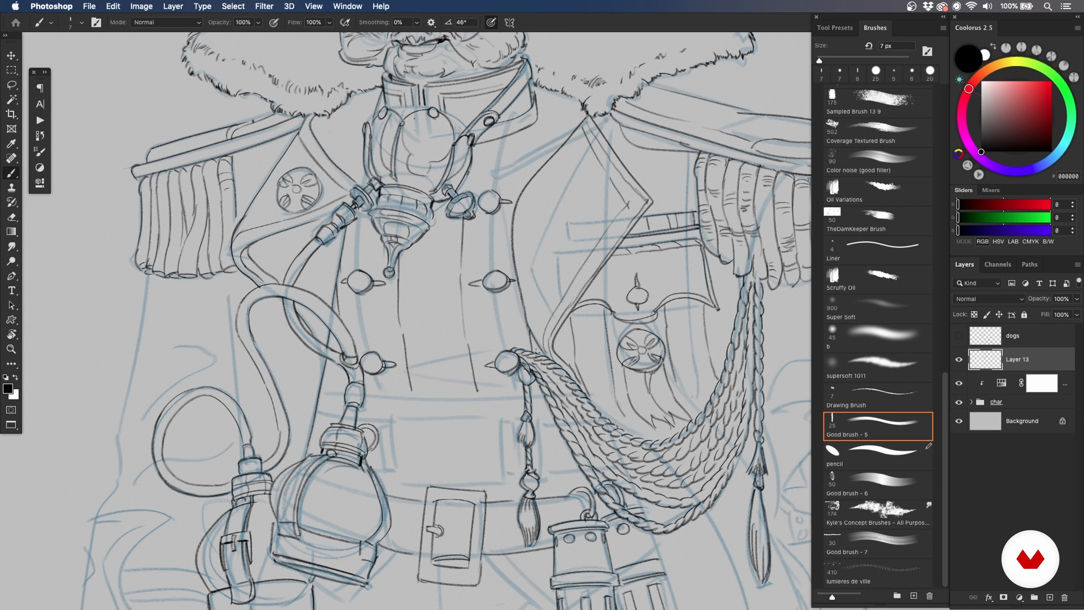Image resolution: width=1084 pixels, height=610 pixels.
Task: Open the brush preset picker arrow
Action: [82, 23]
